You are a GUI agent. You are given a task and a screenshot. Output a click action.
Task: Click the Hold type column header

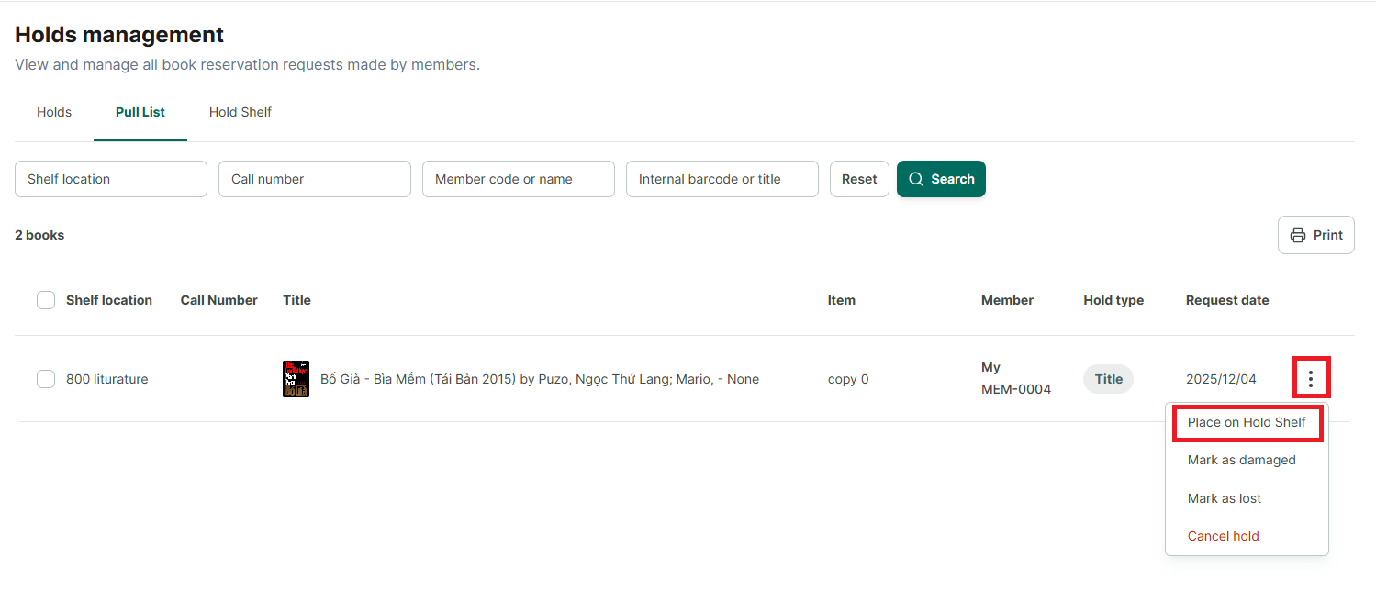[x=1113, y=300]
